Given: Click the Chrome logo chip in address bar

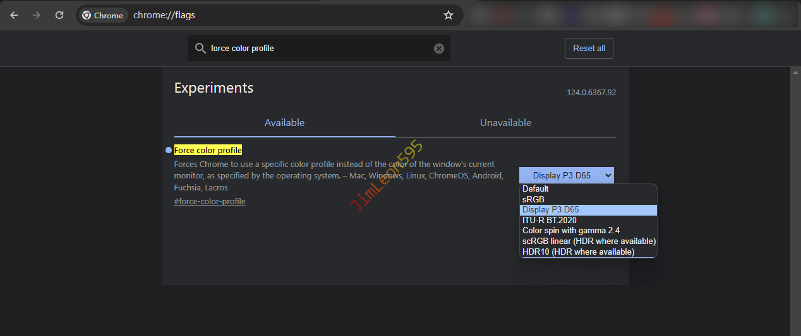Looking at the screenshot, I should tap(102, 15).
